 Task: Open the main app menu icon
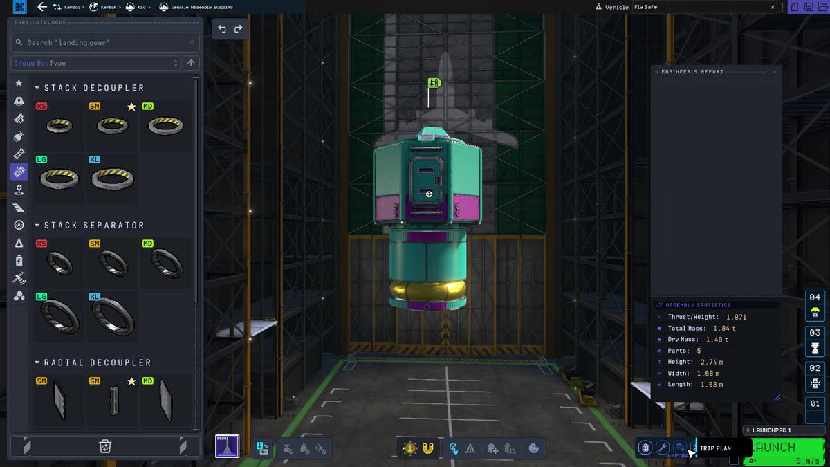pyautogui.click(x=19, y=7)
